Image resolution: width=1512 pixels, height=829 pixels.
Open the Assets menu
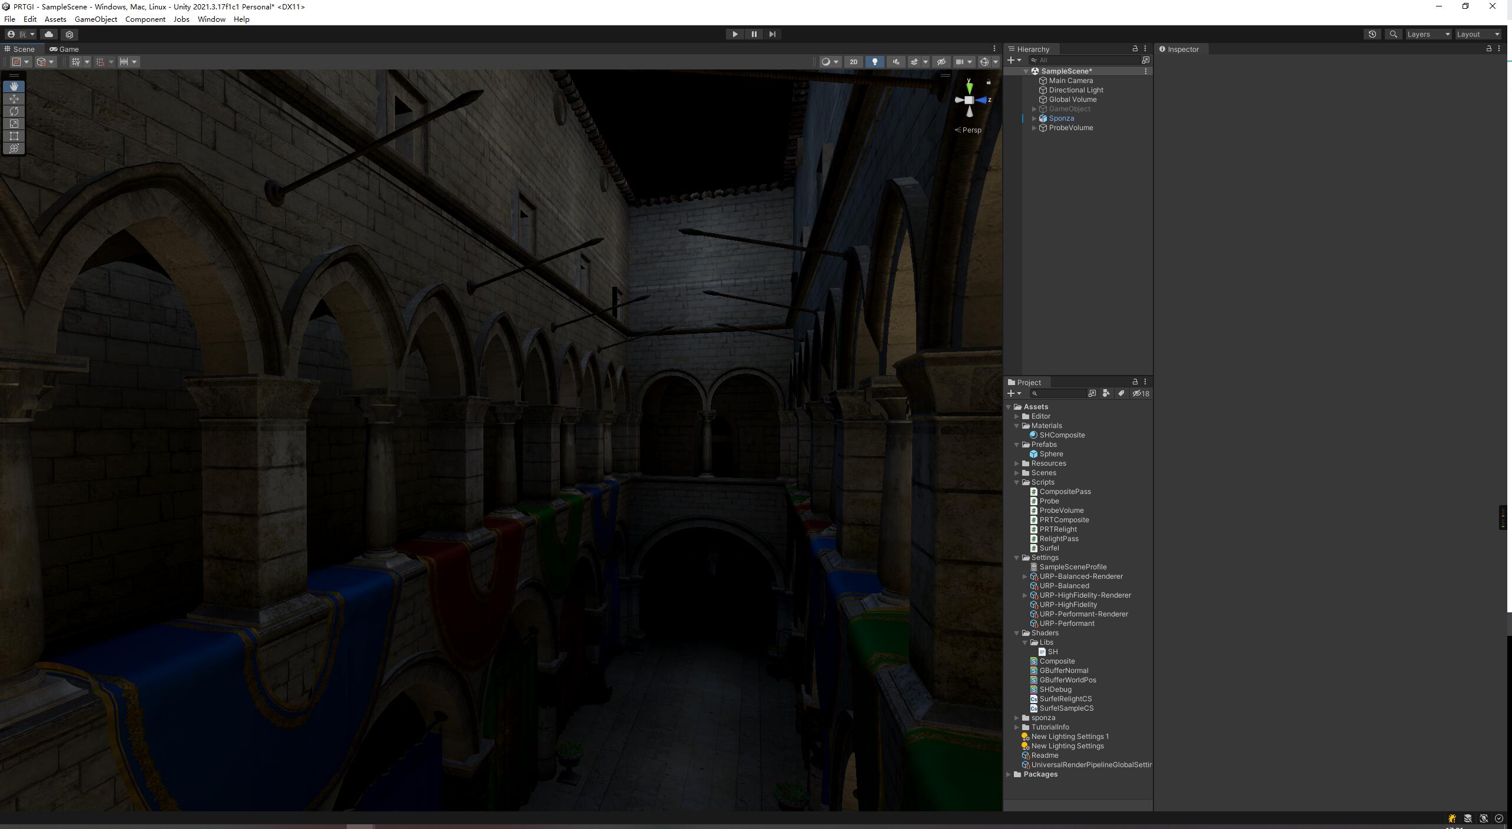55,19
